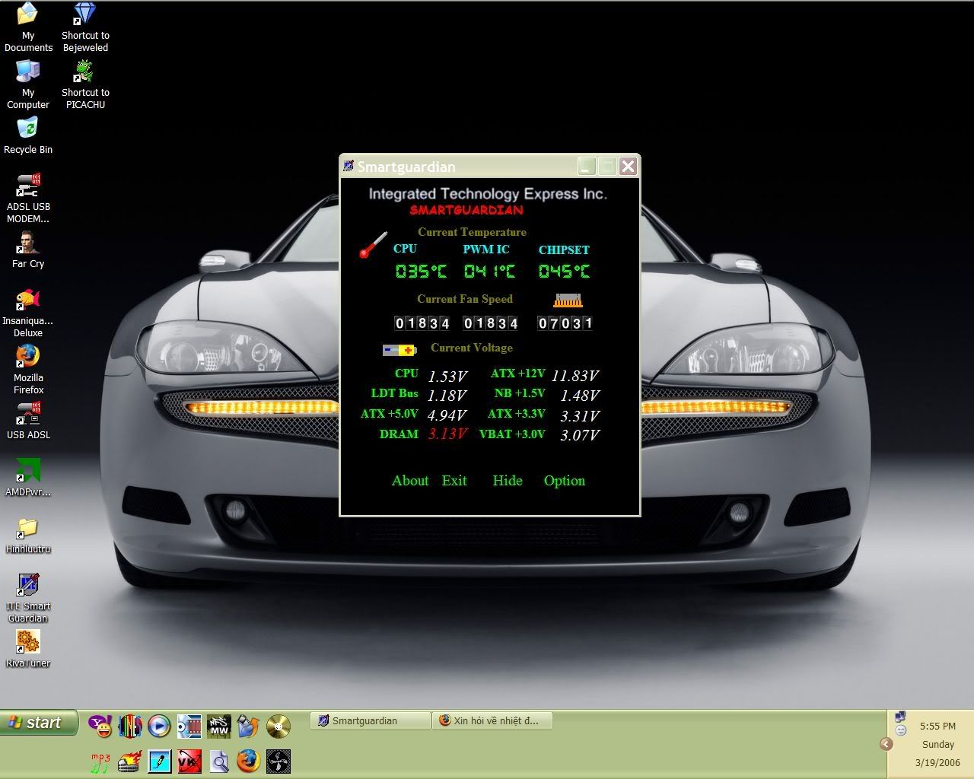
Task: Click the red DRAM voltage value 3.13V
Action: [447, 434]
